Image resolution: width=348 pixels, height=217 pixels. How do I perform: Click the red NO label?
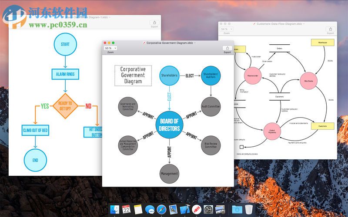[x=88, y=106]
